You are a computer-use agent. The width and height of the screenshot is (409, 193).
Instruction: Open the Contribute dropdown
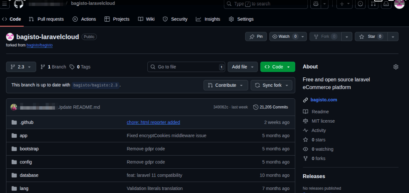click(226, 85)
